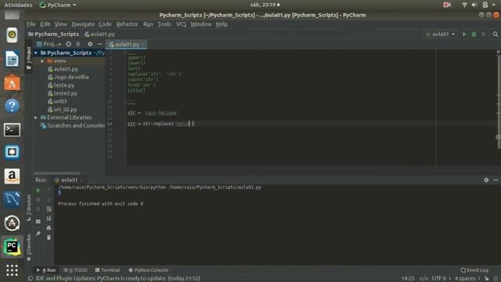501x282 pixels.
Task: Open Atividades overview
Action: (x=18, y=5)
